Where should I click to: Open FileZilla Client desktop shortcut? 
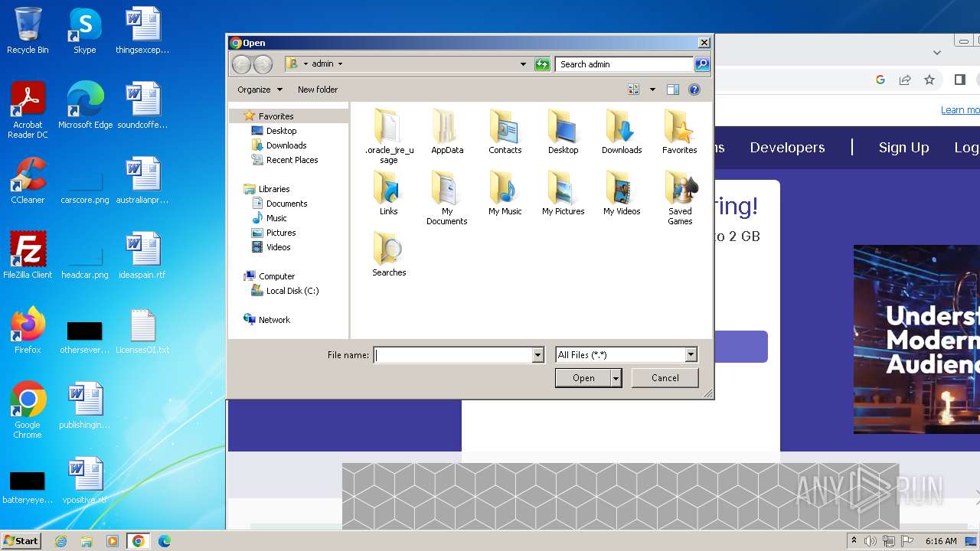pyautogui.click(x=28, y=255)
